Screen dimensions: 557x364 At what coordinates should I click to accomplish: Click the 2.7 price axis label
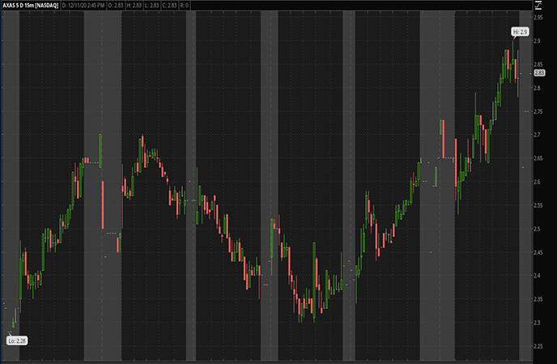(537, 135)
